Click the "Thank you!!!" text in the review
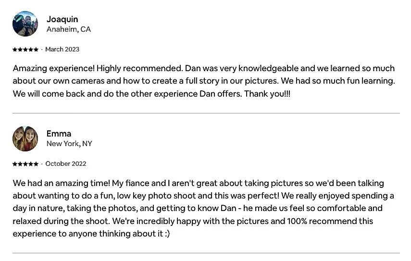Viewport: 411px width, 261px height. pos(267,94)
